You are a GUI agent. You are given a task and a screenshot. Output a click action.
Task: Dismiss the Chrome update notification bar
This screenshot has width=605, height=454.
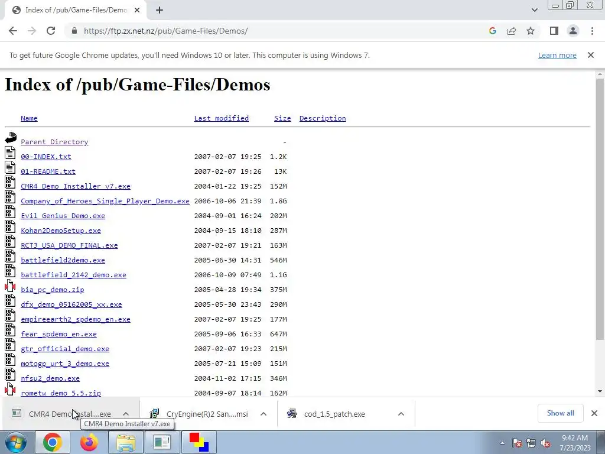(x=590, y=55)
